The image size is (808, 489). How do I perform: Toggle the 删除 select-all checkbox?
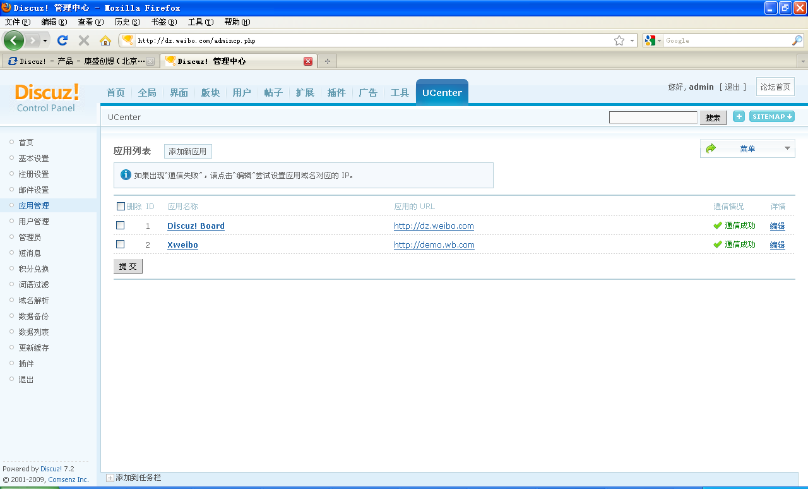click(x=121, y=207)
